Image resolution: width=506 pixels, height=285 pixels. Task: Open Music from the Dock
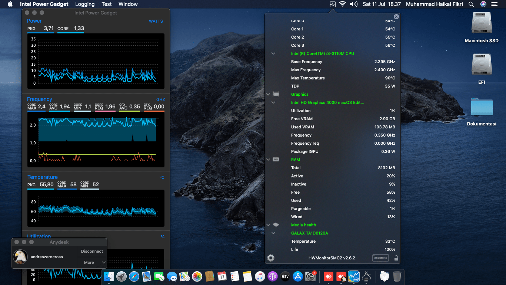pos(260,276)
